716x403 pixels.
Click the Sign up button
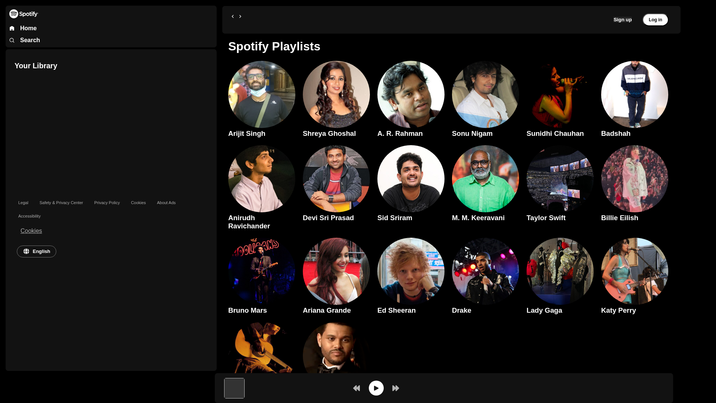click(x=622, y=20)
